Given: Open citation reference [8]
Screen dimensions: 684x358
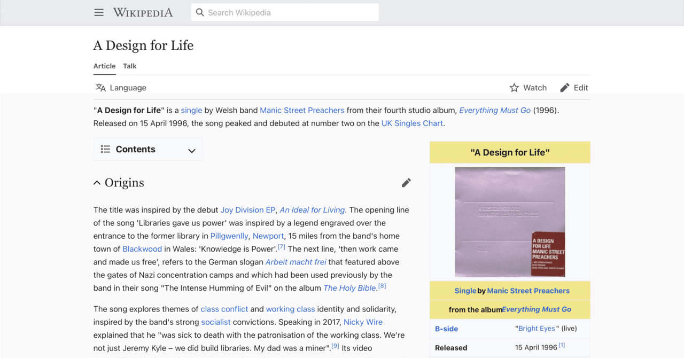Looking at the screenshot, I should 382,286.
